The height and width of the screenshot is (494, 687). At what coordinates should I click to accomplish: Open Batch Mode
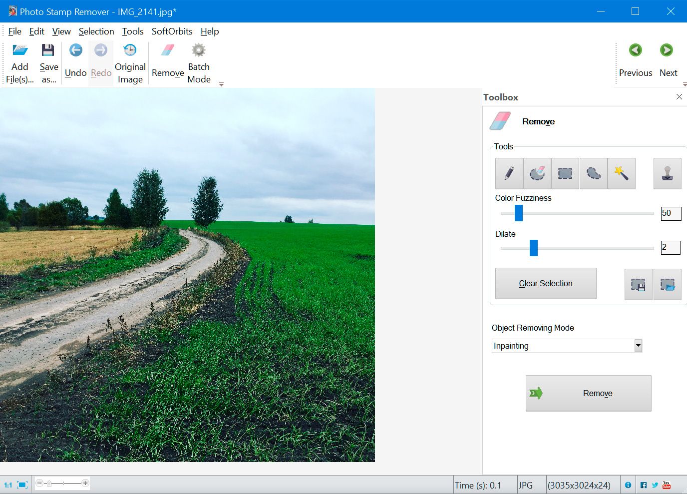(199, 63)
